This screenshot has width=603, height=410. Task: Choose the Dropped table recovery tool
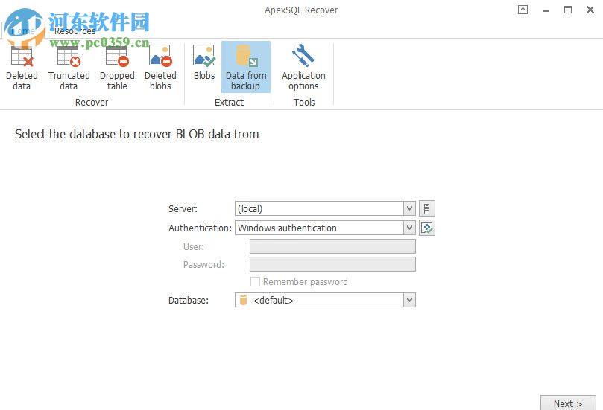click(117, 68)
